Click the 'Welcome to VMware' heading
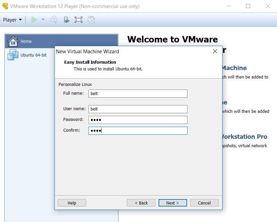The image size is (277, 222). tap(172, 39)
